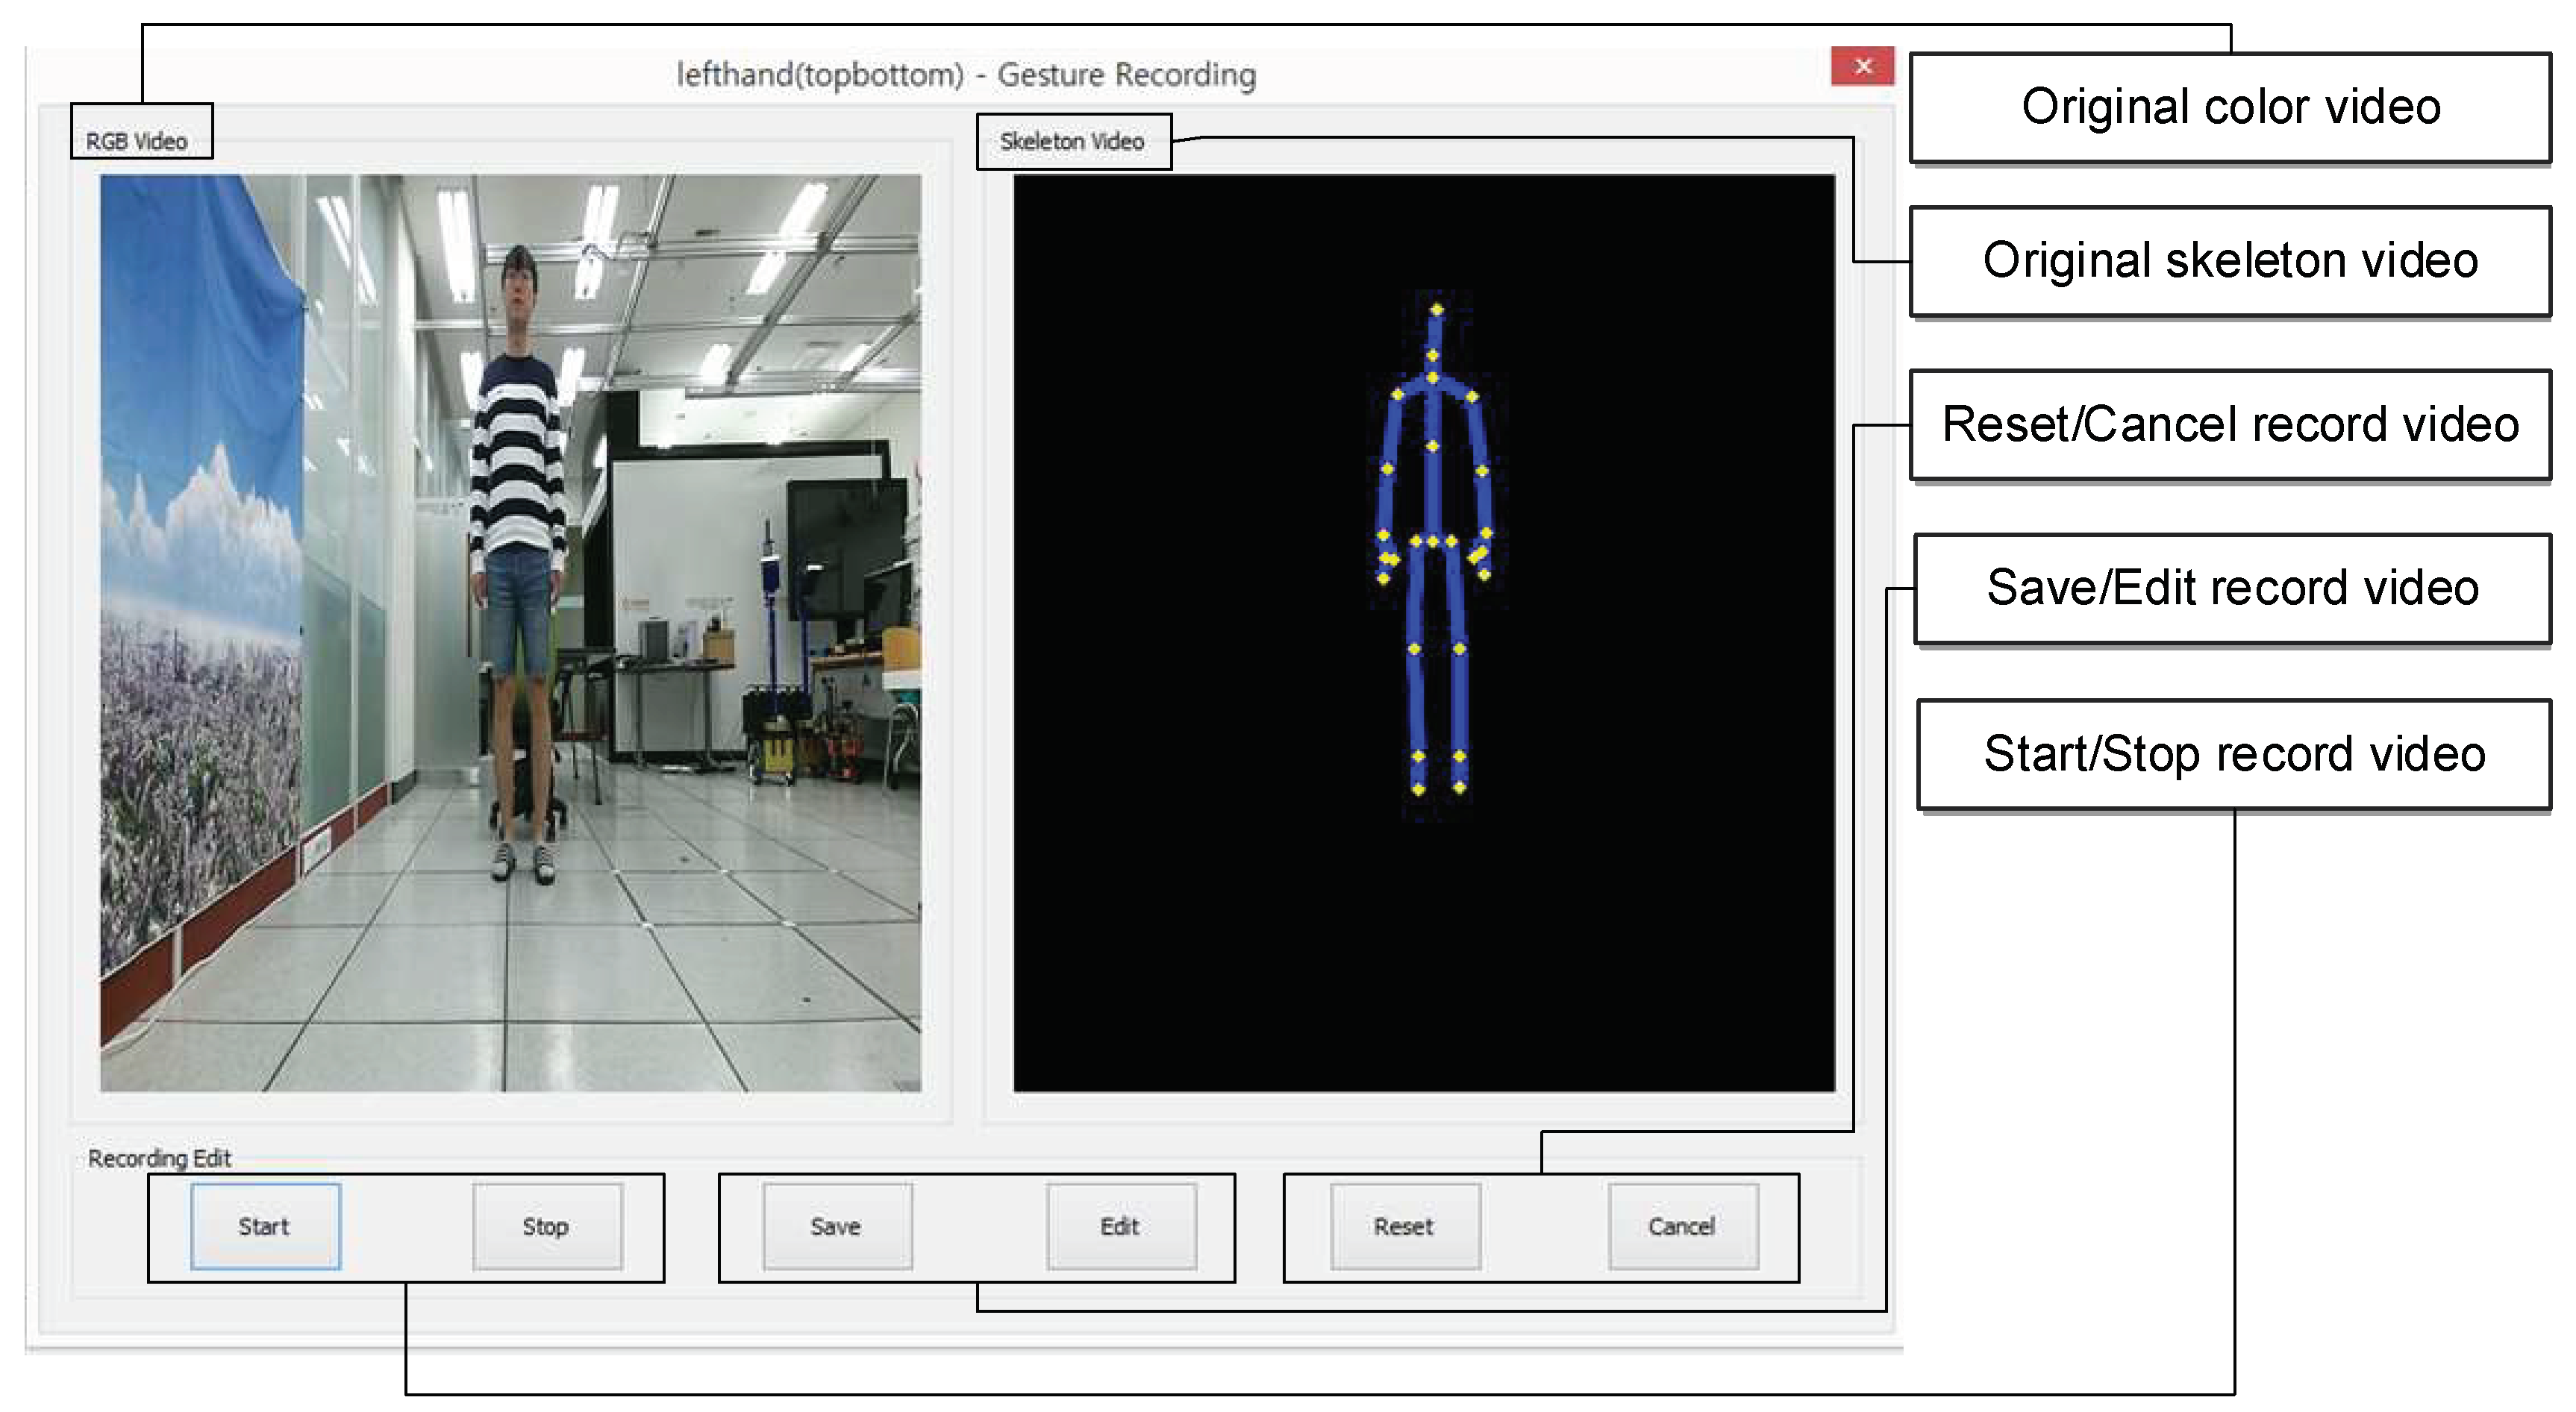Reset the gesture recording

[1404, 1226]
